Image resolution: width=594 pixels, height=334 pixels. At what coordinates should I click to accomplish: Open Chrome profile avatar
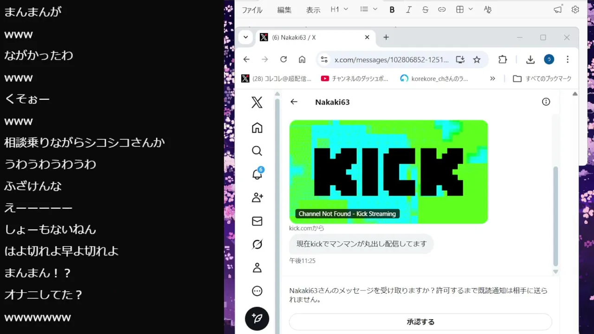[549, 59]
